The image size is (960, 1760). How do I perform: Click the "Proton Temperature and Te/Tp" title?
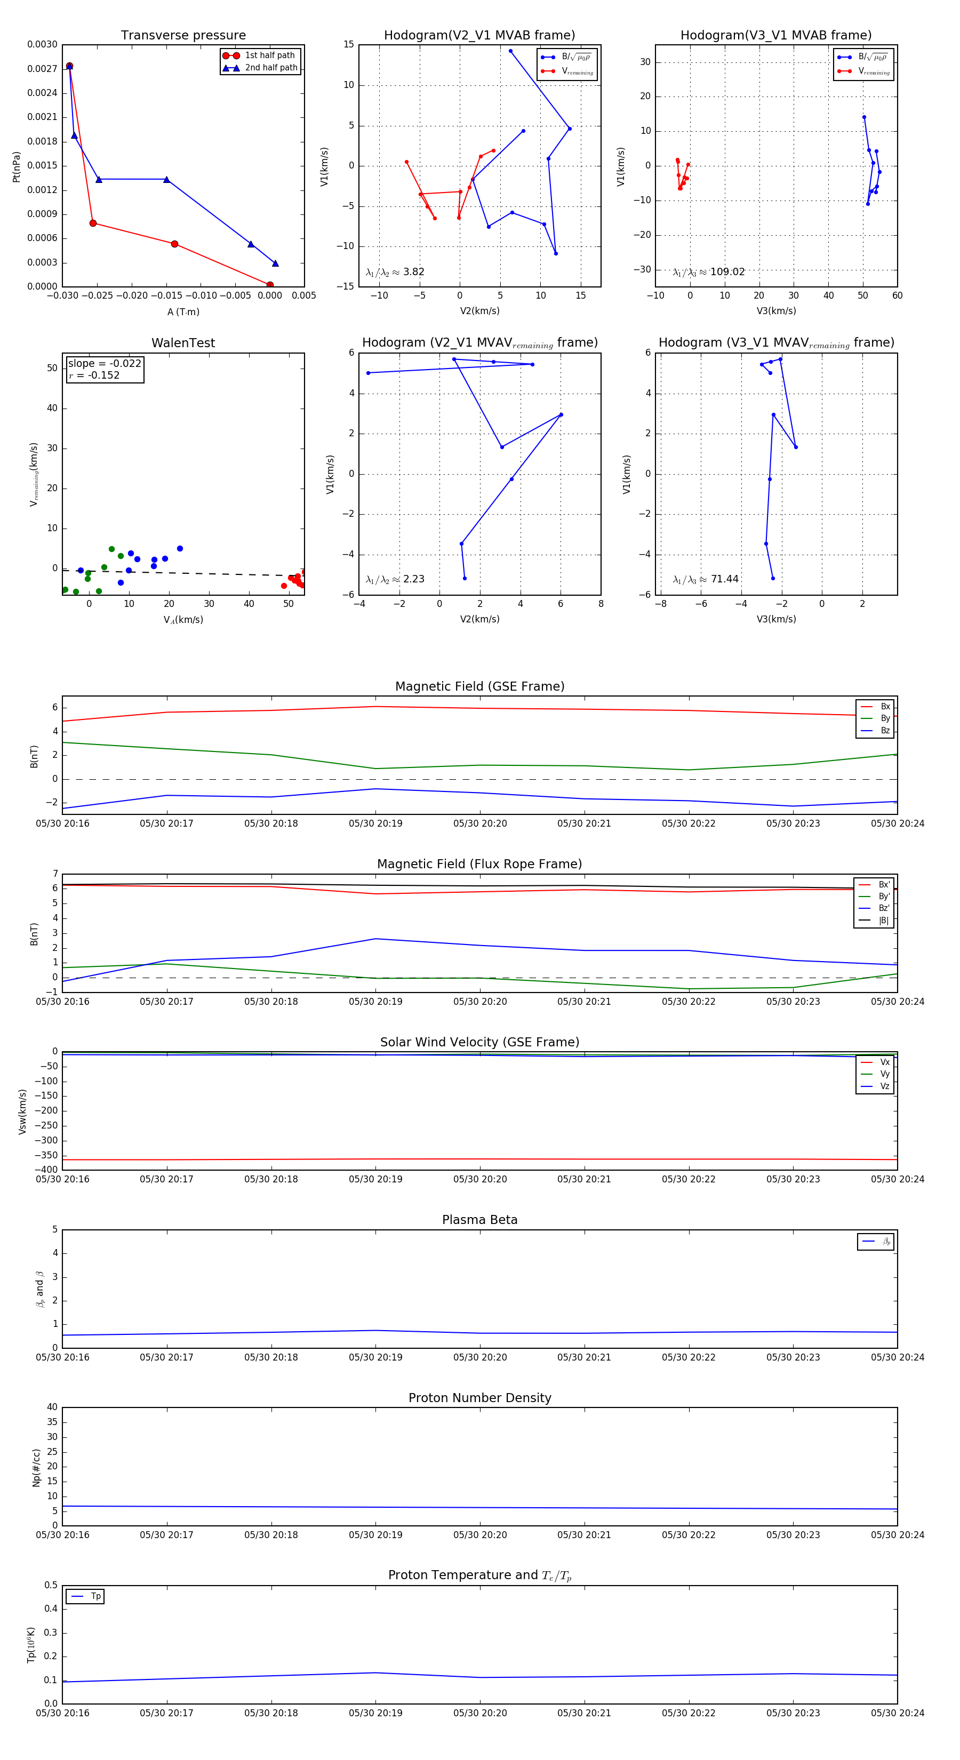click(x=479, y=1575)
